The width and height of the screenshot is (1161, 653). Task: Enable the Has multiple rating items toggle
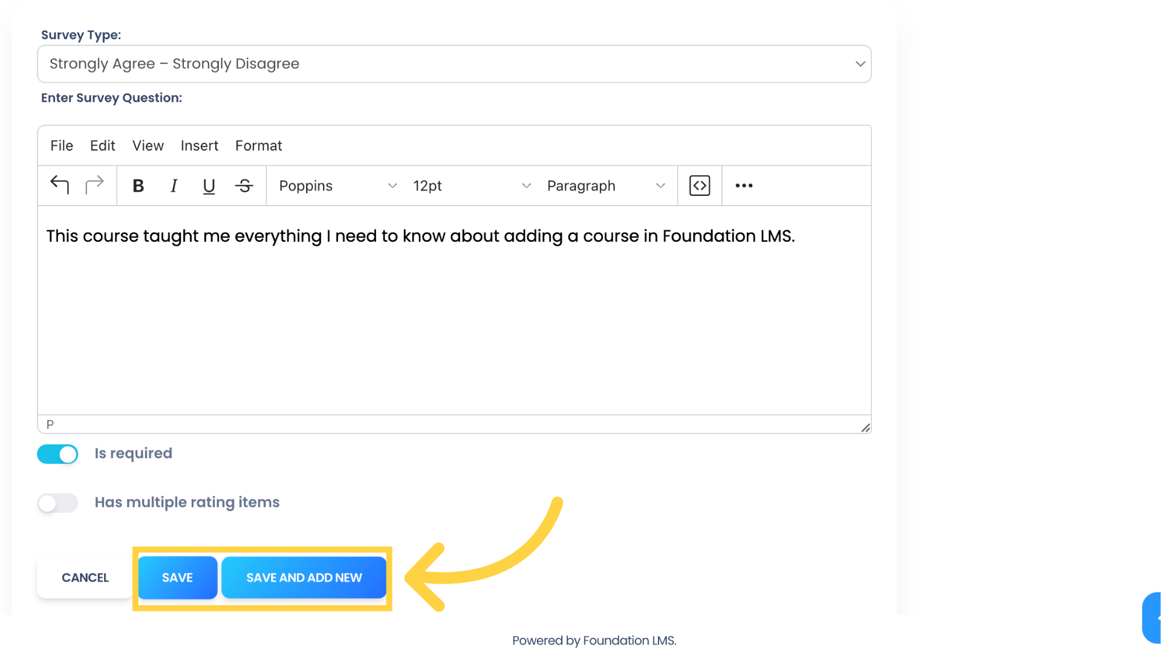coord(57,503)
